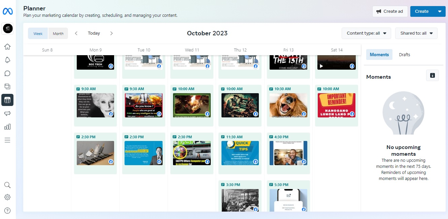Open Help question mark icon in sidebar
448x219 pixels.
[x=7, y=211]
